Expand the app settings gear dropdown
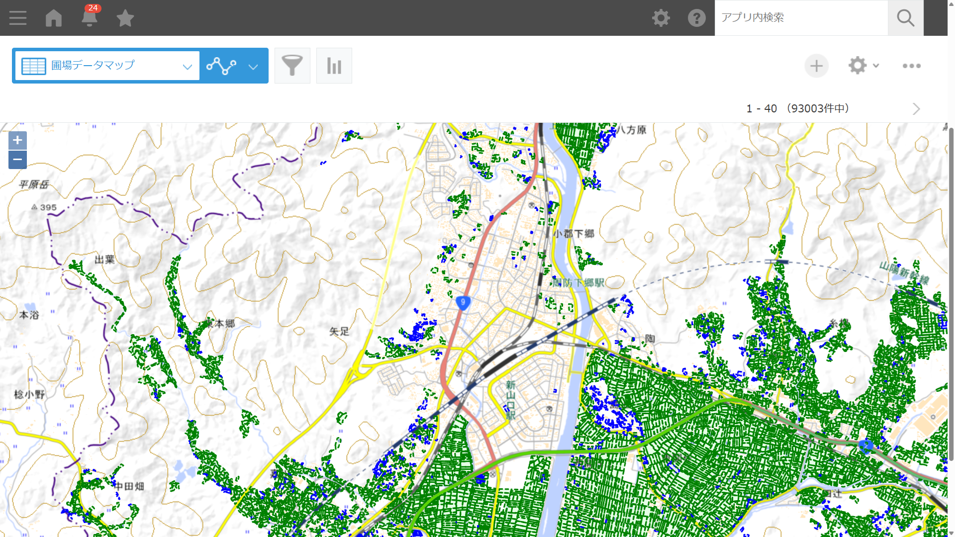955x537 pixels. click(x=863, y=66)
